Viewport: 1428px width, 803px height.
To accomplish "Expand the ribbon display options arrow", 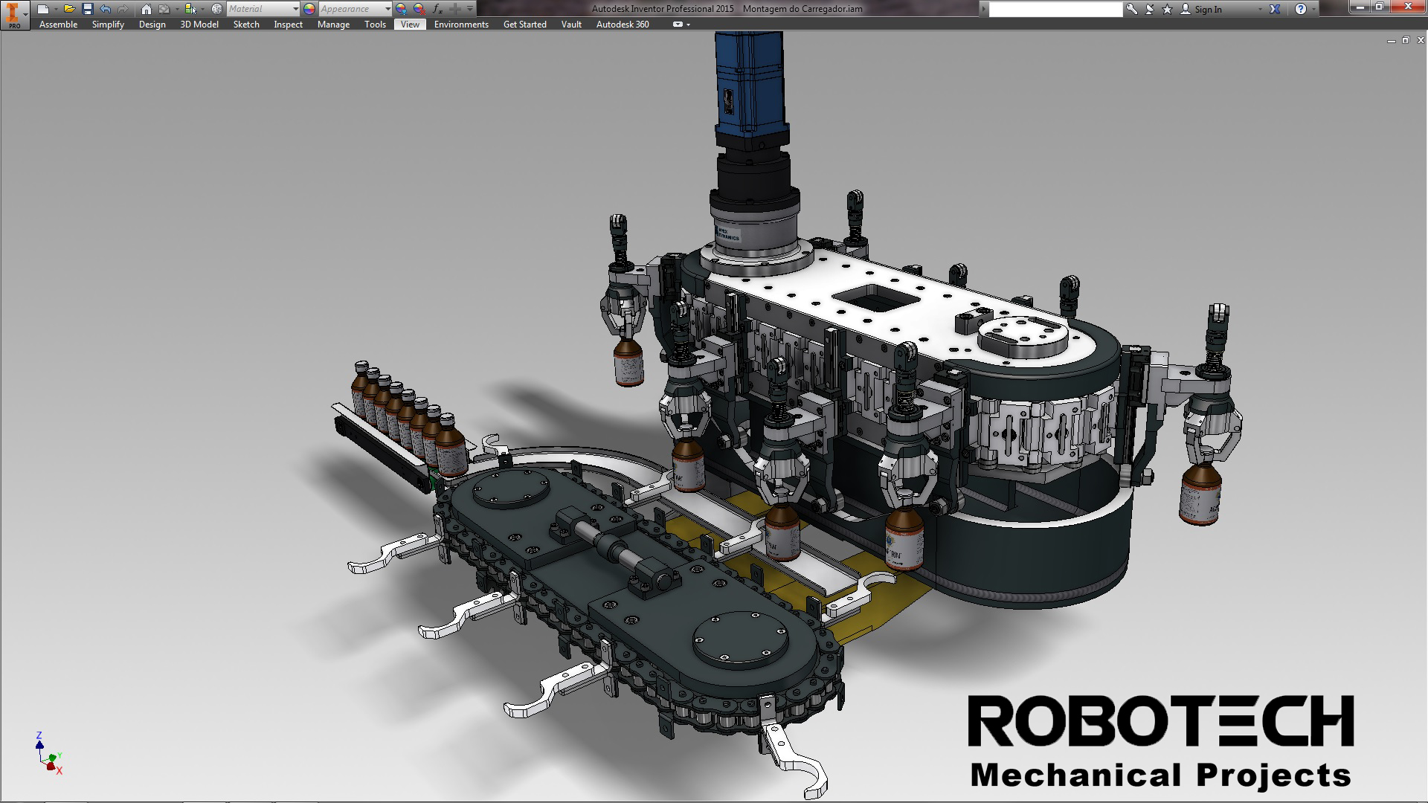I will 689,25.
